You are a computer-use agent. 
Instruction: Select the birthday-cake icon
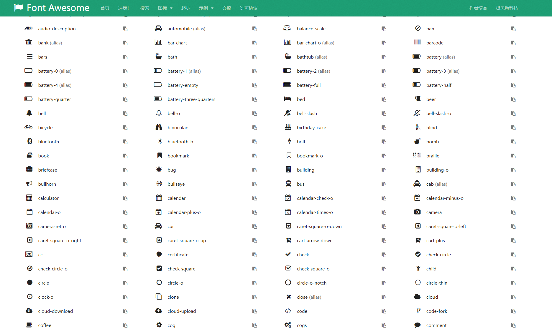[x=288, y=127]
